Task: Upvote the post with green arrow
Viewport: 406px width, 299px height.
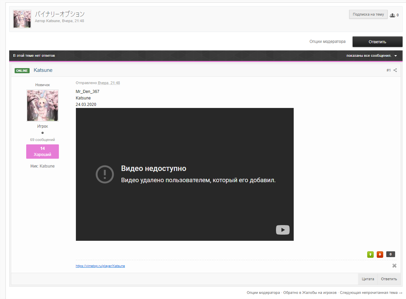Action: [x=370, y=254]
